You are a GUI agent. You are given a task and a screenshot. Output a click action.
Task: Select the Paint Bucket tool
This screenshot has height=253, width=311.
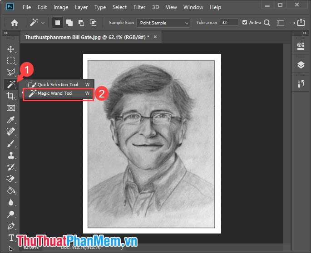[x=11, y=190]
